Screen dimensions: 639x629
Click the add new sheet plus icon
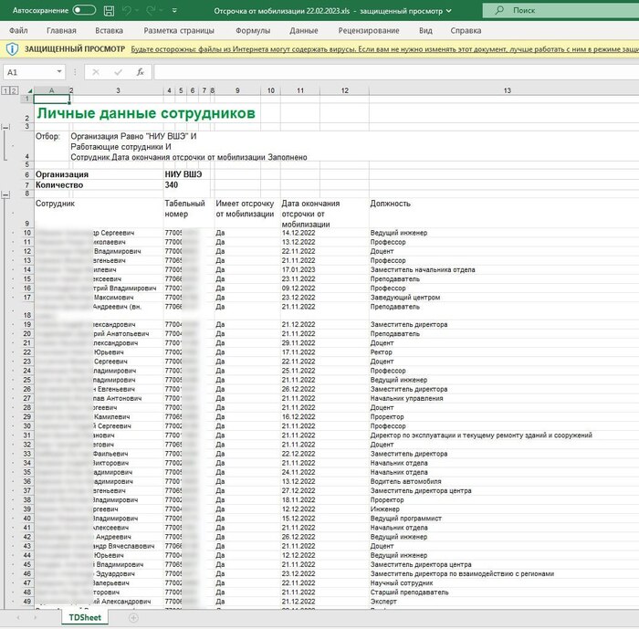(133, 617)
